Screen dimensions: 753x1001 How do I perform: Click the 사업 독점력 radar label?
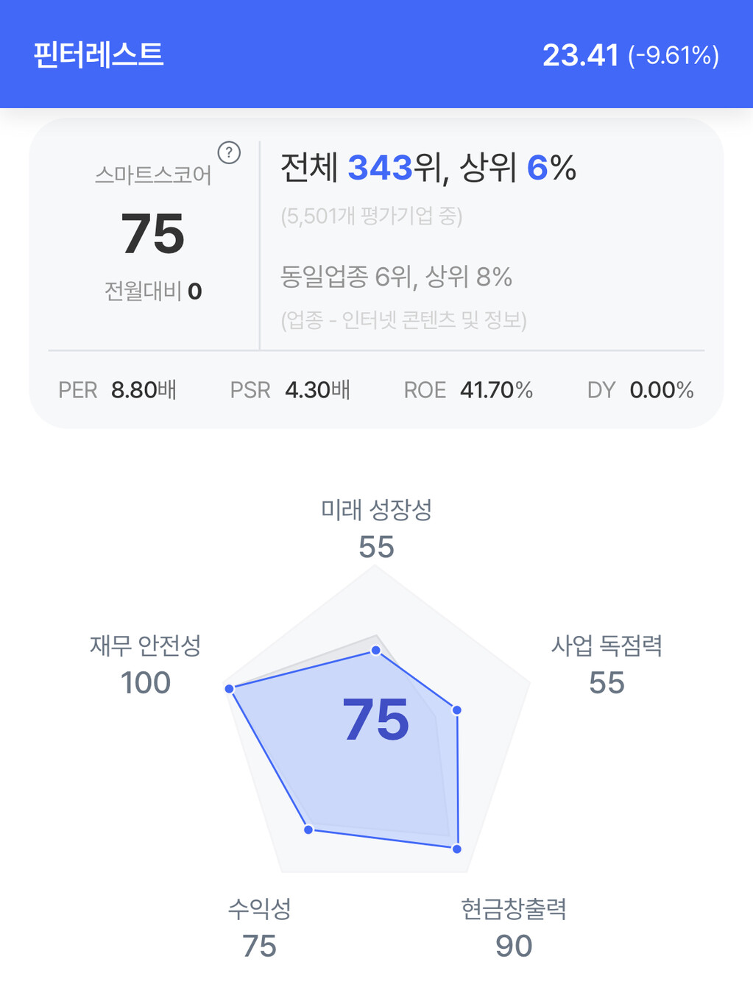[607, 645]
